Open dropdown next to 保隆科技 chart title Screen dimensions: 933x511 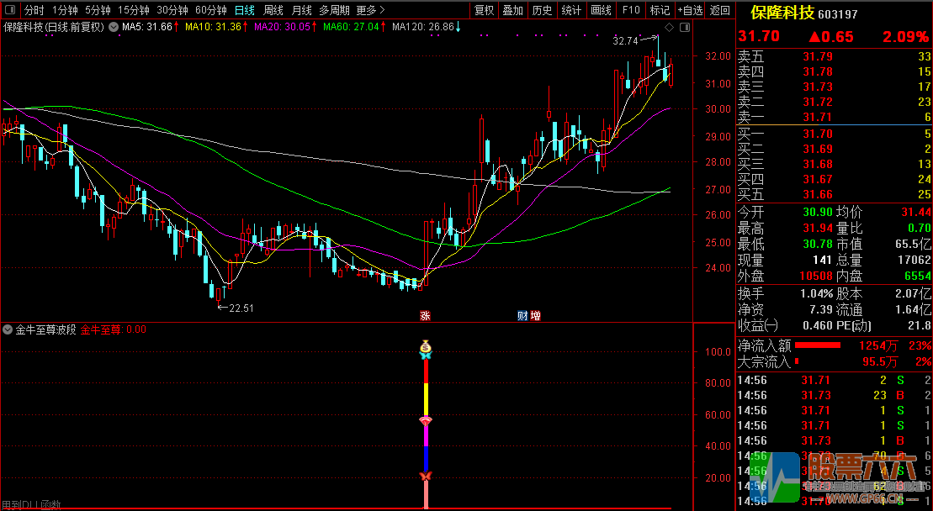(x=113, y=27)
